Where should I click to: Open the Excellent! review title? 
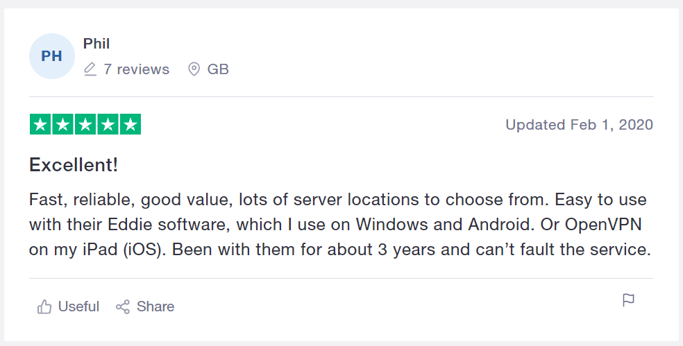74,165
